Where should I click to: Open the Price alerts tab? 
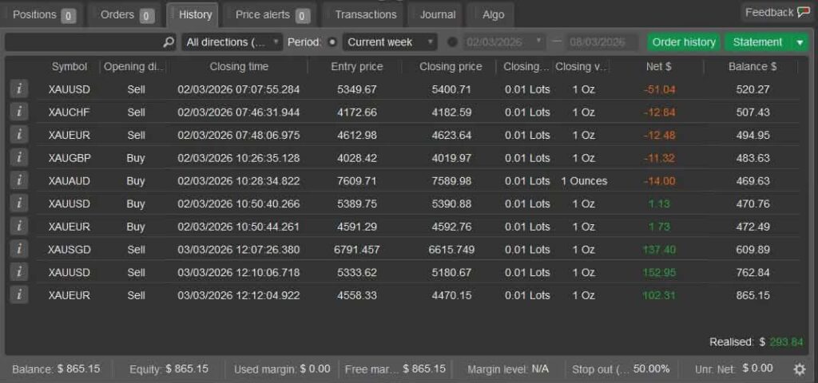272,15
